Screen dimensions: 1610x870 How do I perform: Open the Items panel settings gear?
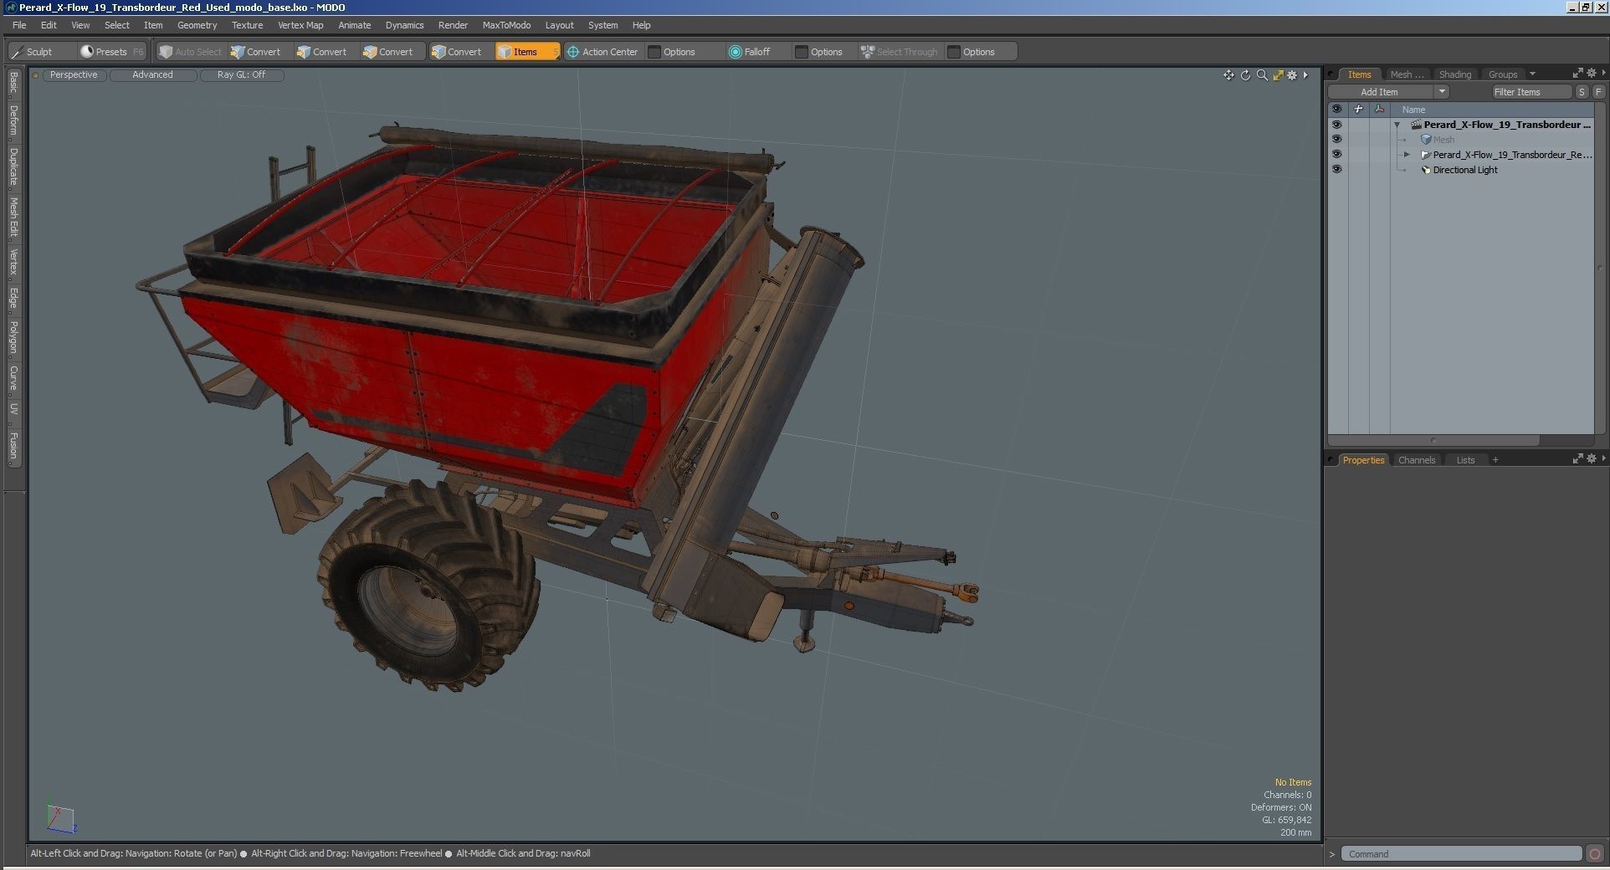(x=1592, y=74)
